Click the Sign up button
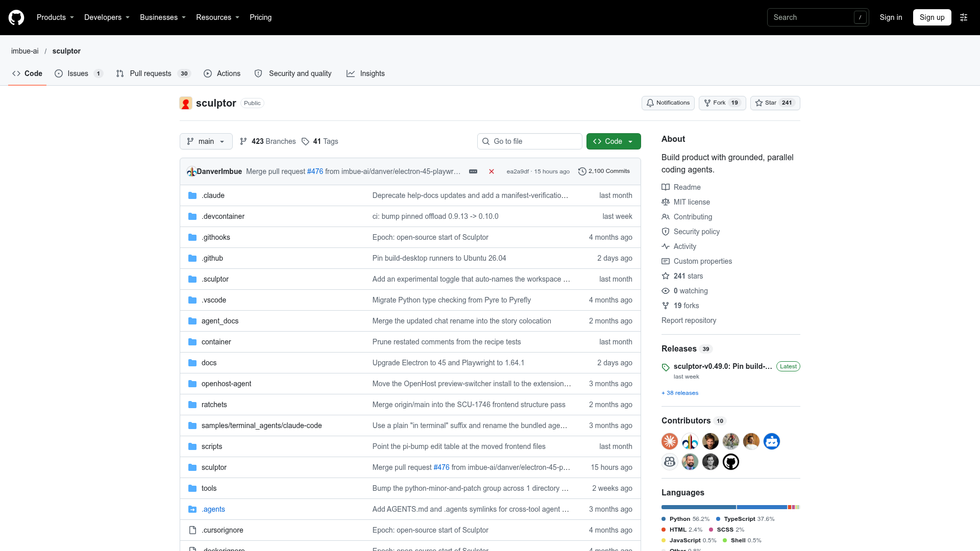This screenshot has width=980, height=551. (x=932, y=17)
